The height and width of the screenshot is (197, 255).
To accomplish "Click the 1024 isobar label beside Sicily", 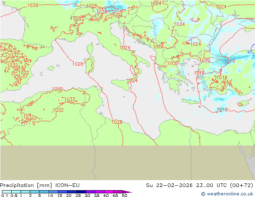I will tap(132, 80).
